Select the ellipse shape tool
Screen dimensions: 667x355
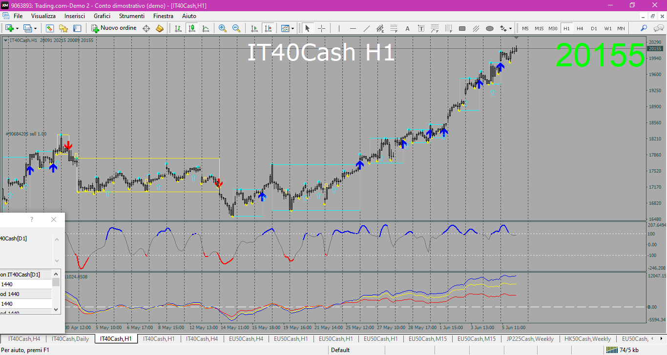(489, 28)
